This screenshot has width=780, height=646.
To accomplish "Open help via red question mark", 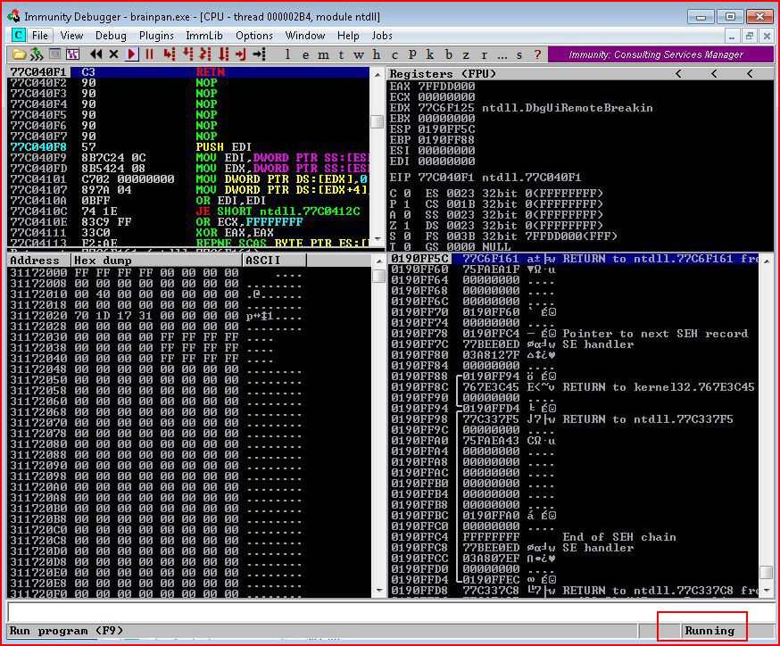I will pyautogui.click(x=537, y=54).
